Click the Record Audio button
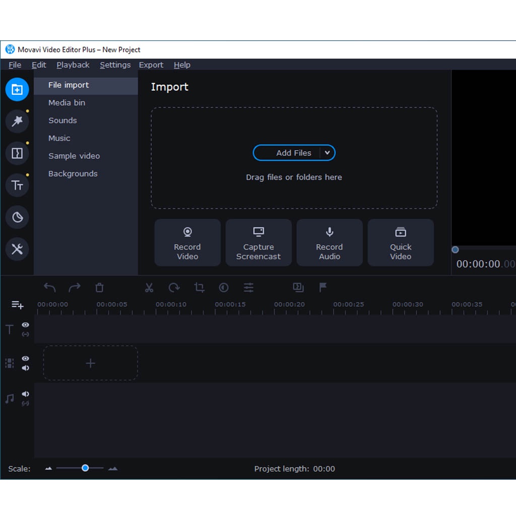The height and width of the screenshot is (516, 516). 330,242
